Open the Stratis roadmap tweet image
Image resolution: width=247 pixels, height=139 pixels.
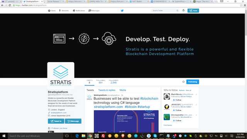(126, 121)
